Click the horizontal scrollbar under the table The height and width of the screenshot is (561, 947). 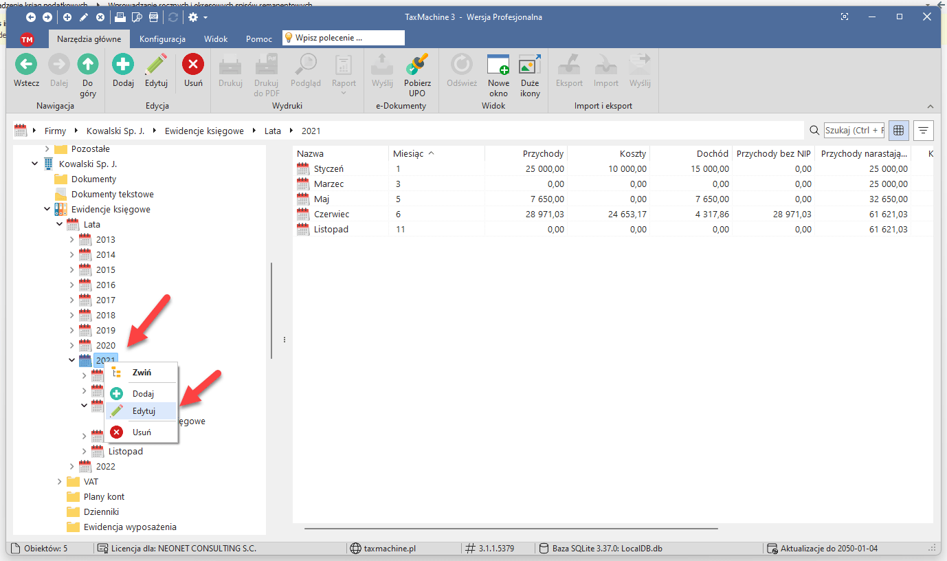coord(511,529)
